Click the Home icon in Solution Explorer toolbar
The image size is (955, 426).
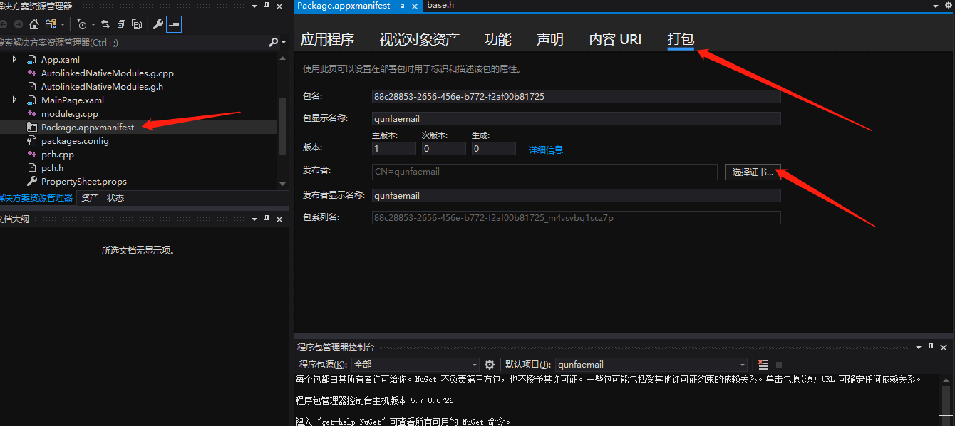(x=33, y=24)
